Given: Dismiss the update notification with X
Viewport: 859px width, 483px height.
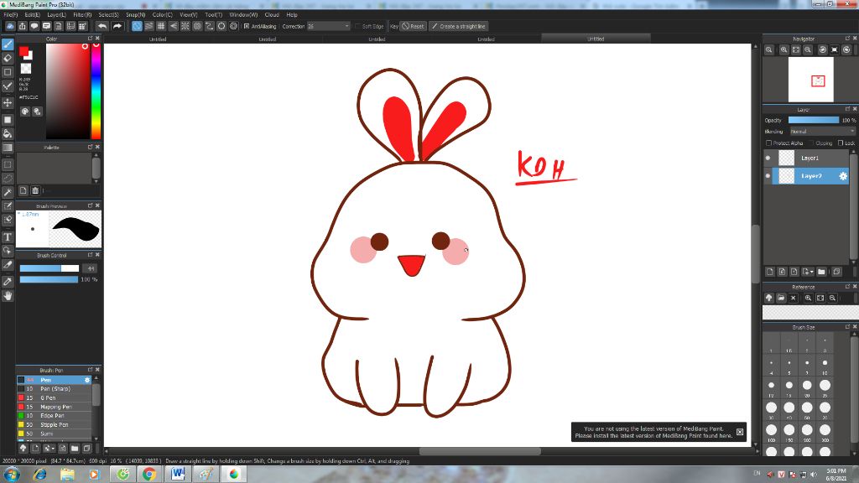Looking at the screenshot, I should (x=740, y=432).
